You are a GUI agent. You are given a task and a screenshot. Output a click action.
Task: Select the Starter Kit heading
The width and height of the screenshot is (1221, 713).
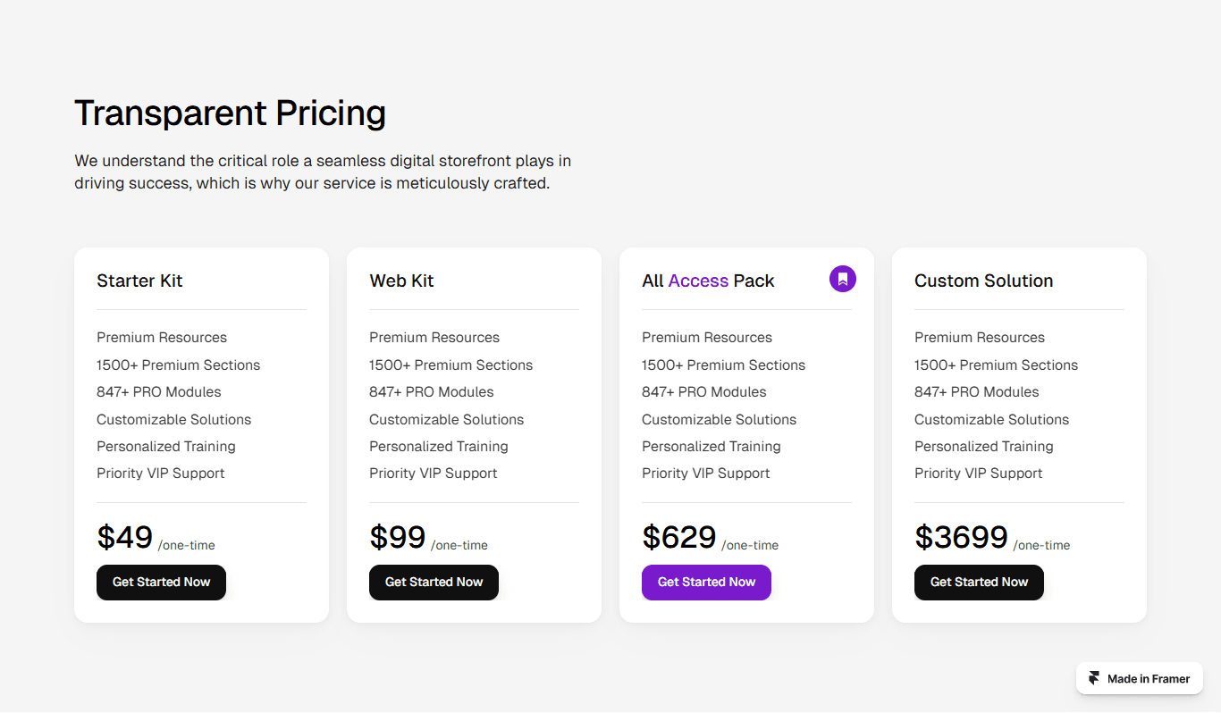(139, 281)
